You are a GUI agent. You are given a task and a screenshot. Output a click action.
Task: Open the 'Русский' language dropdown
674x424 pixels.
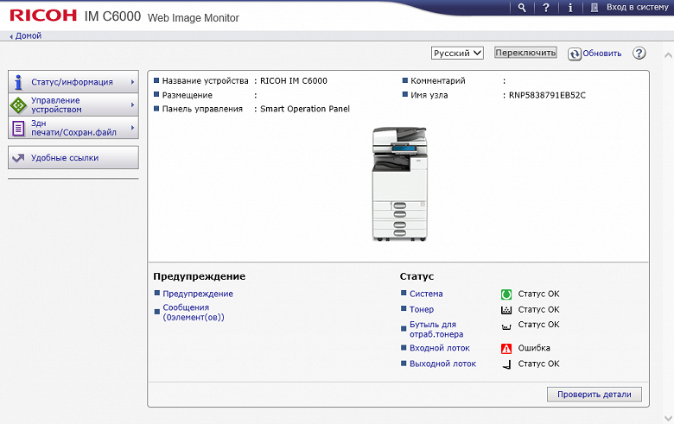(457, 54)
